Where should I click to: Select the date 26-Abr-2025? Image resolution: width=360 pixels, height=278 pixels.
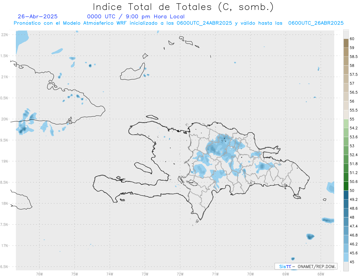coord(38,16)
